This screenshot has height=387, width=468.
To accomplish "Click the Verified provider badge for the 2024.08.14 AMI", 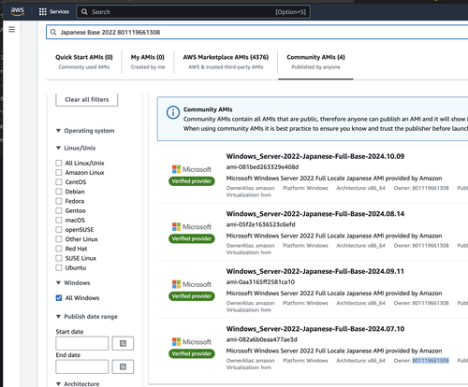I will coord(192,238).
